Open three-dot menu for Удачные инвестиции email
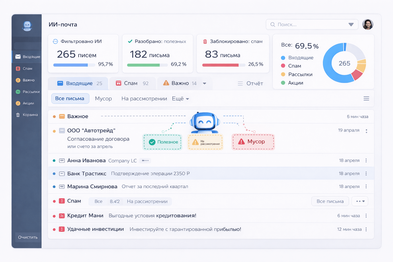The image size is (393, 262). tap(366, 229)
